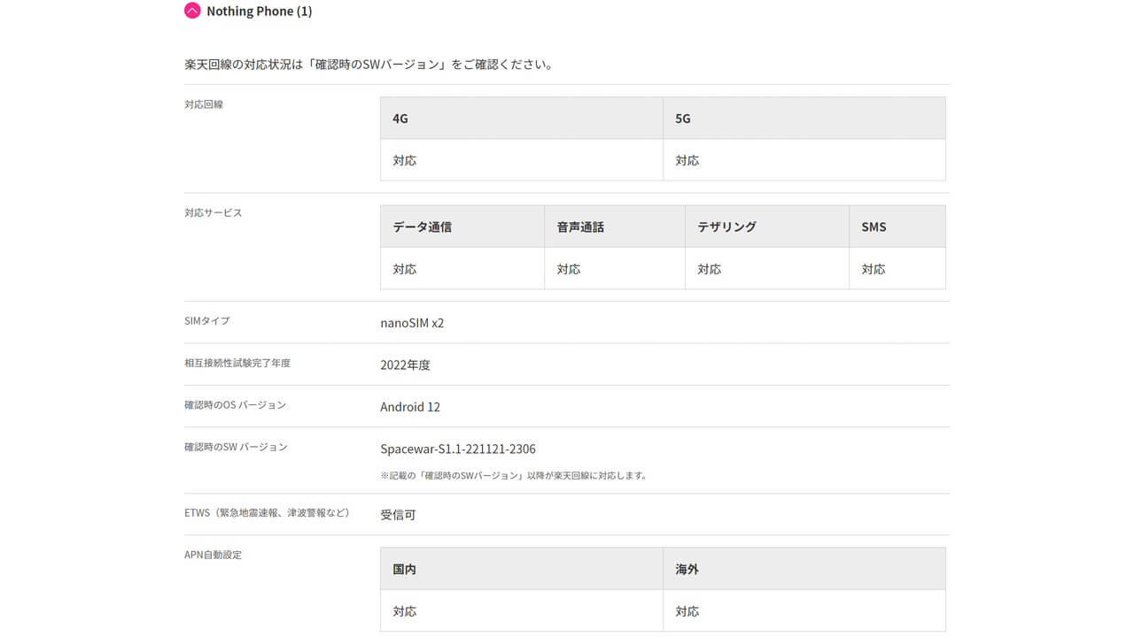Click the ETWS row label

(x=266, y=511)
